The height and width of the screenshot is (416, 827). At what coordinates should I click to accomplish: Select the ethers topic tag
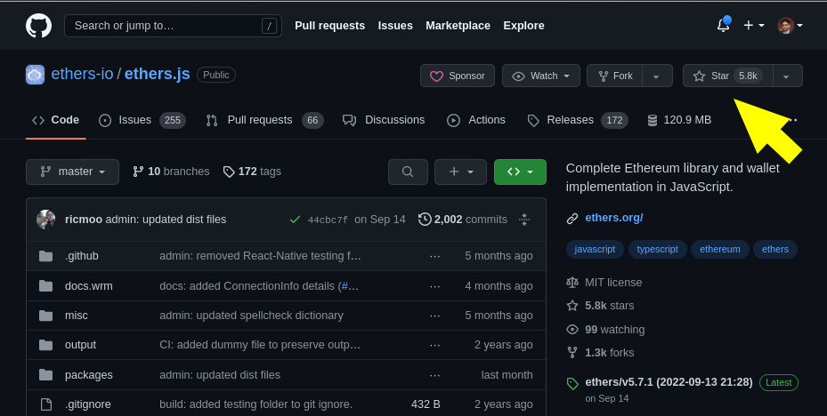[775, 249]
